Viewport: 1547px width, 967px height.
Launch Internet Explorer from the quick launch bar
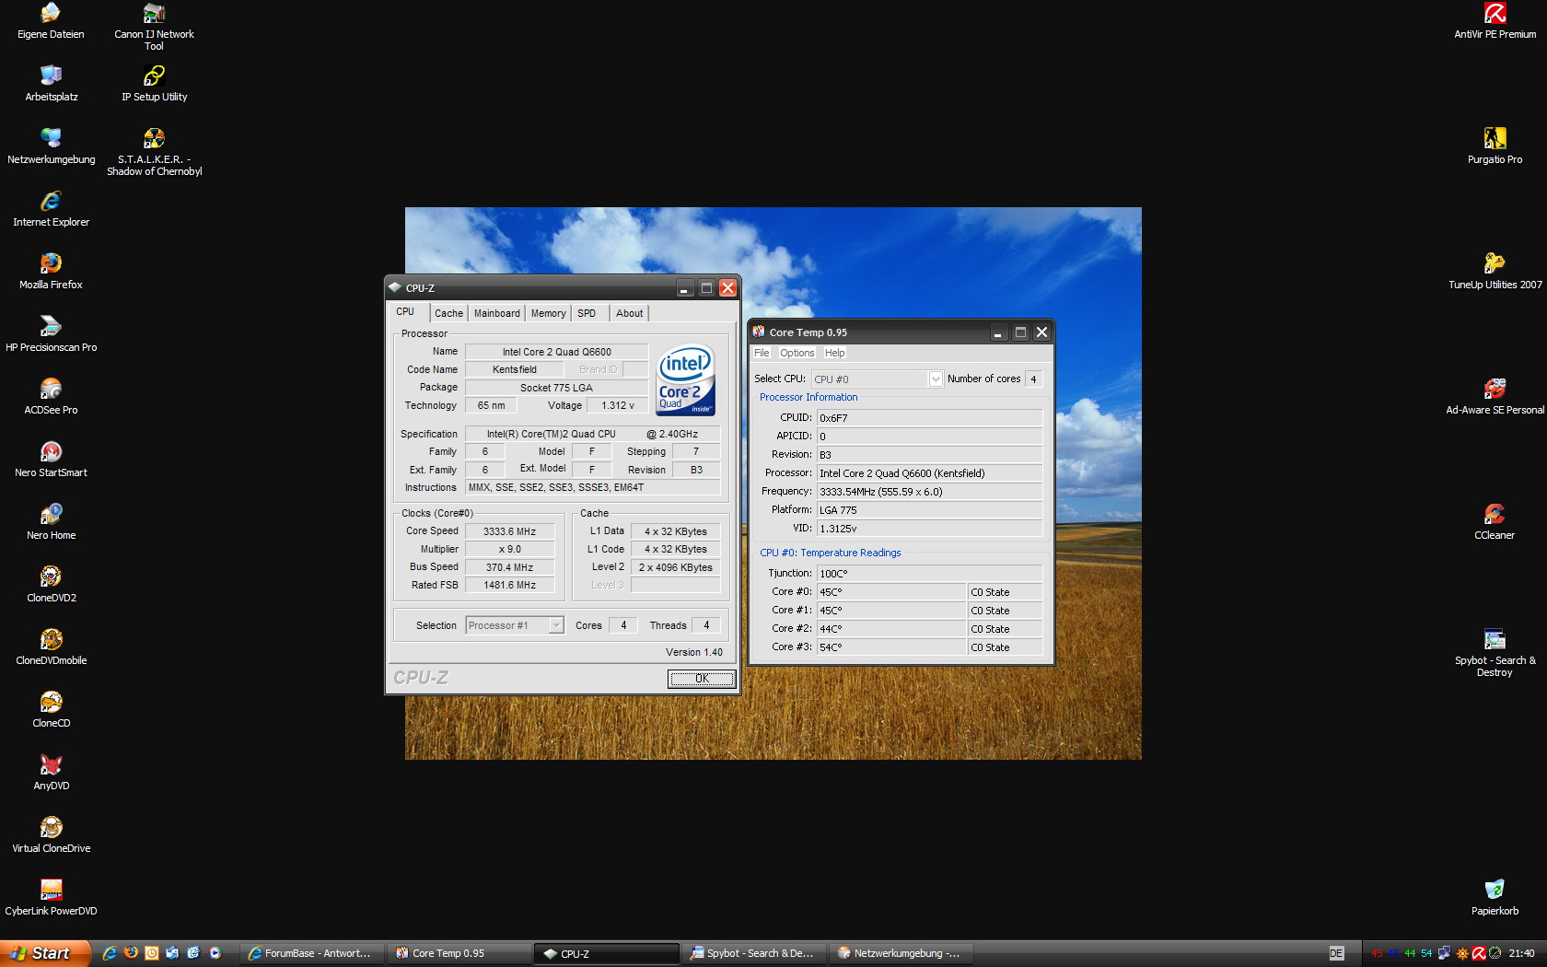(110, 953)
